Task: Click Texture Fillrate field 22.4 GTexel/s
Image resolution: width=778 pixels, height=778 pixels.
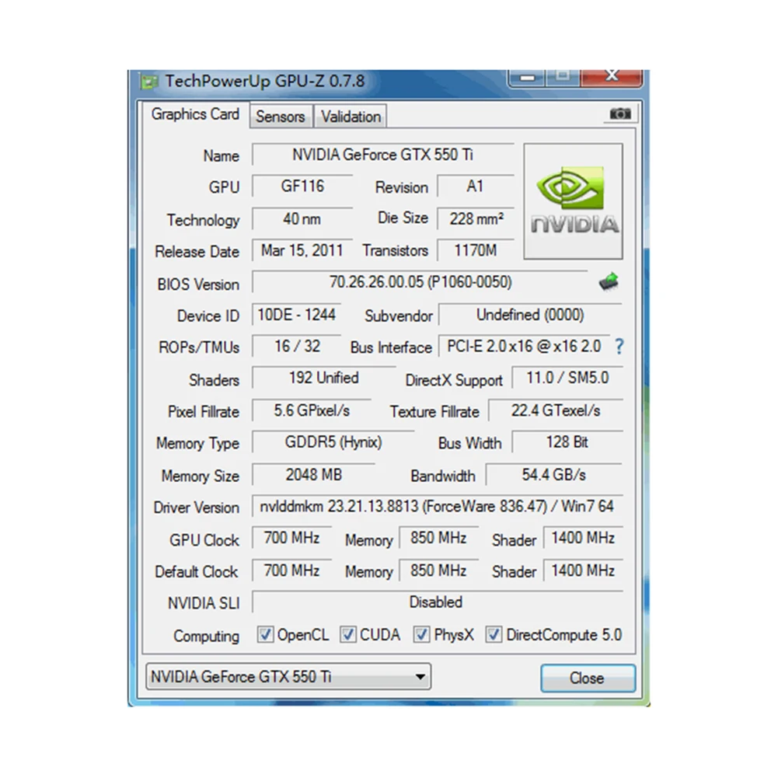Action: click(x=555, y=410)
